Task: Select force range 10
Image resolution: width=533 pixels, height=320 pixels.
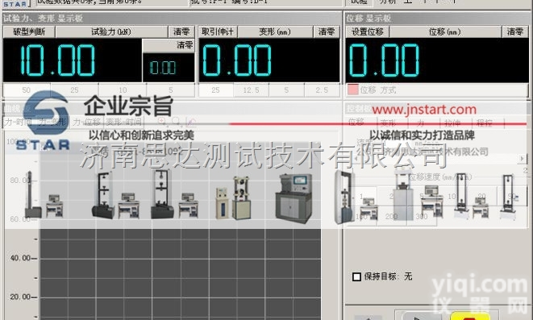Action: pos(123,90)
